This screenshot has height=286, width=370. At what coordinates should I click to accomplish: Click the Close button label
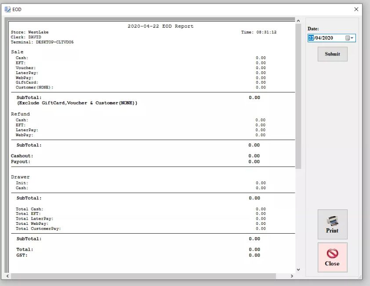(x=332, y=264)
